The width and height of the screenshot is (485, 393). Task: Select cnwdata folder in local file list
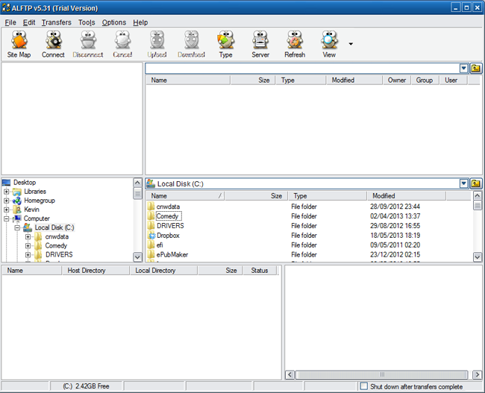168,207
